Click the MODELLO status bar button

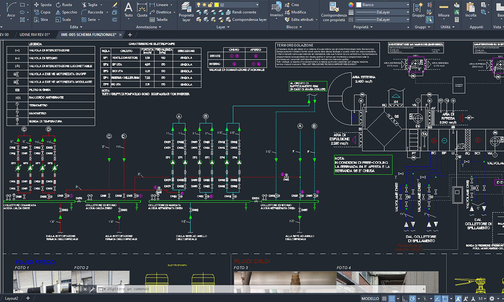(370, 299)
